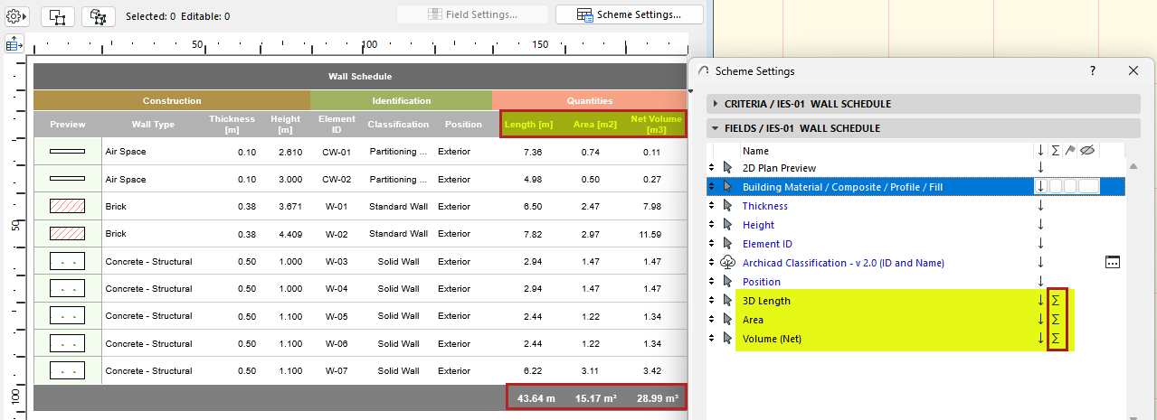
Task: Click the sort arrow column header icon
Action: point(1041,151)
